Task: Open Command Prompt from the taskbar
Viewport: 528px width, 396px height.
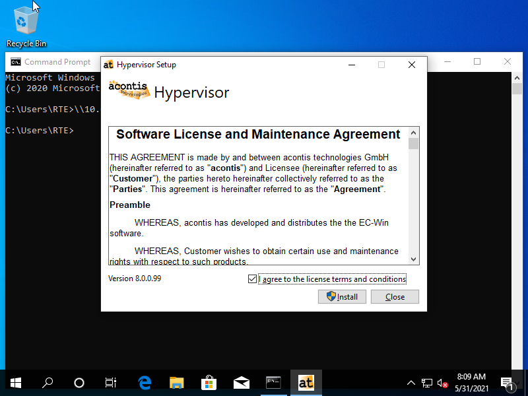Action: click(x=273, y=383)
